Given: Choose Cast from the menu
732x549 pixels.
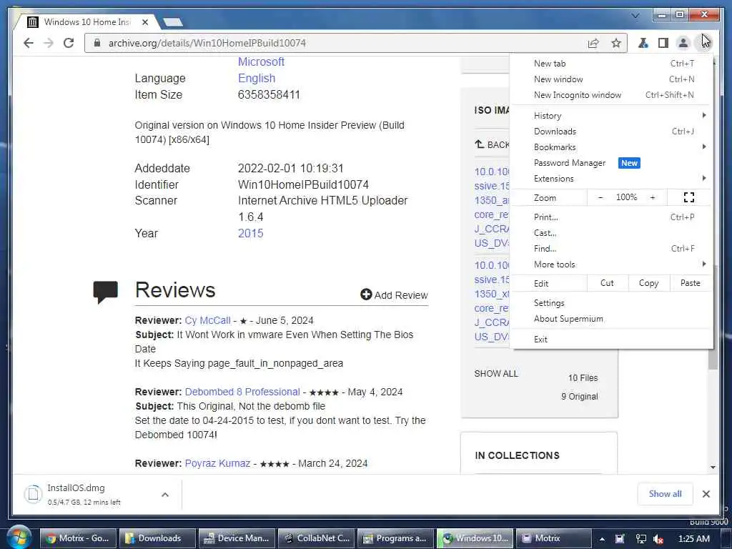Looking at the screenshot, I should pyautogui.click(x=612, y=233).
